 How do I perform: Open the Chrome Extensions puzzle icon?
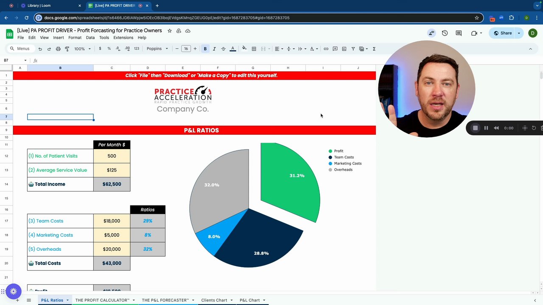coord(511,18)
